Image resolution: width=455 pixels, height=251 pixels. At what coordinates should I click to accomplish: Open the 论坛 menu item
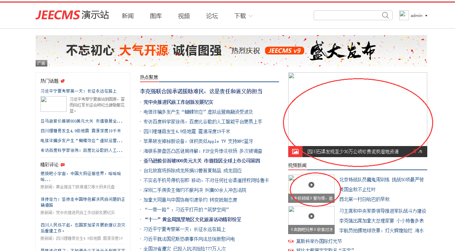tap(212, 16)
